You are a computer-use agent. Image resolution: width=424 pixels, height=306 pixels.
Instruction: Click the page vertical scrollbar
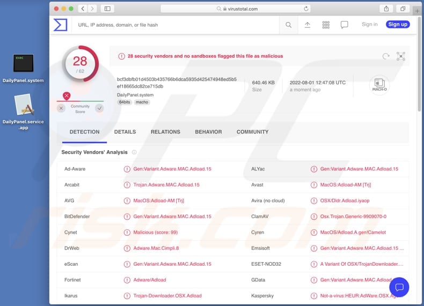click(x=419, y=65)
